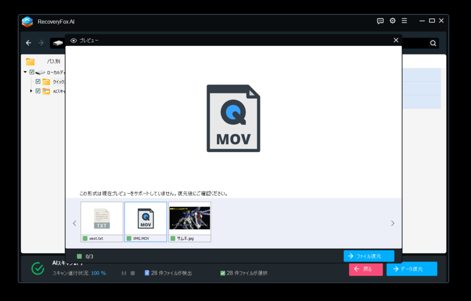Click the パス別 folder icon
Image resolution: width=471 pixels, height=301 pixels.
[x=30, y=62]
